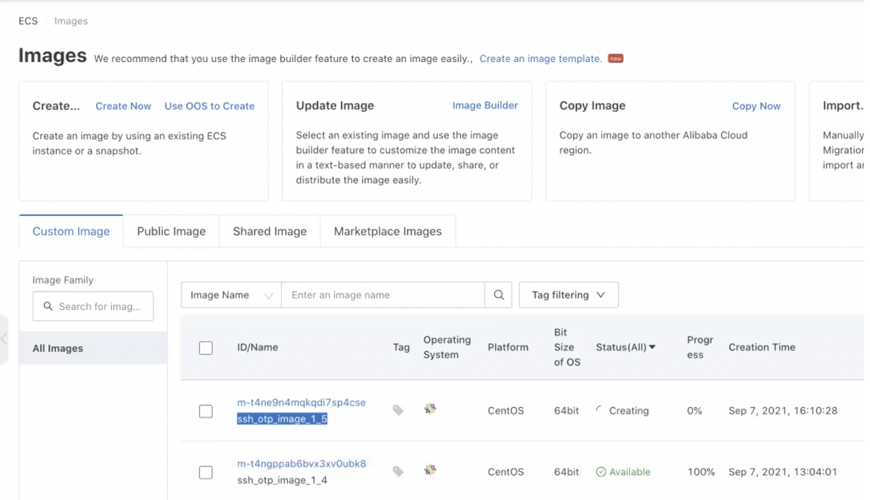Open the Image Name search type dropdown
870x500 pixels.
click(x=230, y=295)
